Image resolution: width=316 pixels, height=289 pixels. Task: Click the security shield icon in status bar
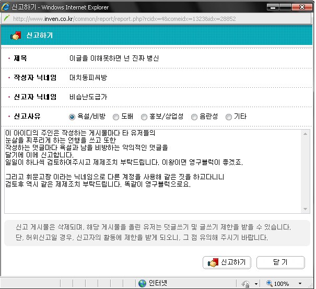[245, 283]
